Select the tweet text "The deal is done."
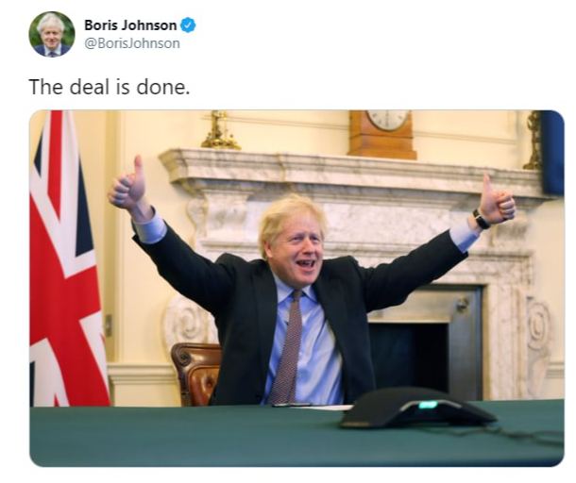 [x=110, y=88]
